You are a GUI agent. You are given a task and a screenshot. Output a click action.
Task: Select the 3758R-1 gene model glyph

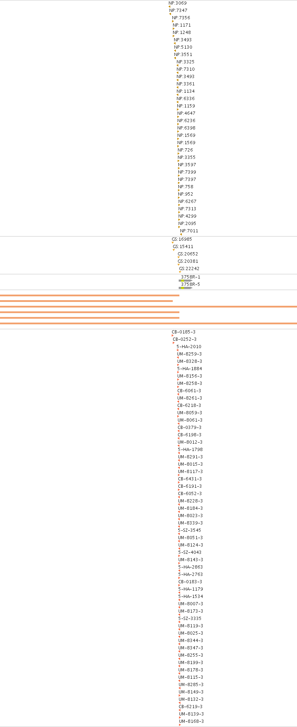(185, 281)
